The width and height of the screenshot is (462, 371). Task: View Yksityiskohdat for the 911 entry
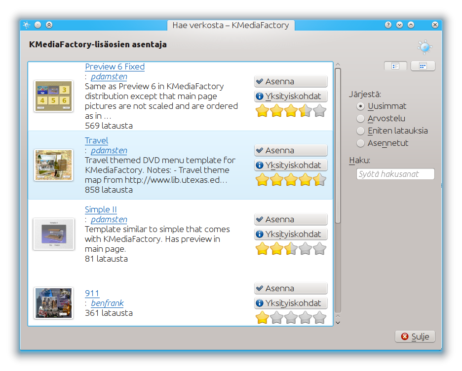pyautogui.click(x=291, y=303)
